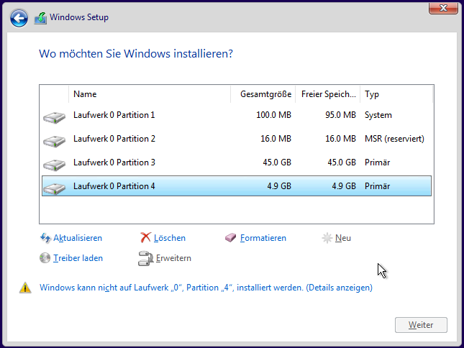
Task: Format the partition via Formatieren link
Action: pyautogui.click(x=263, y=238)
